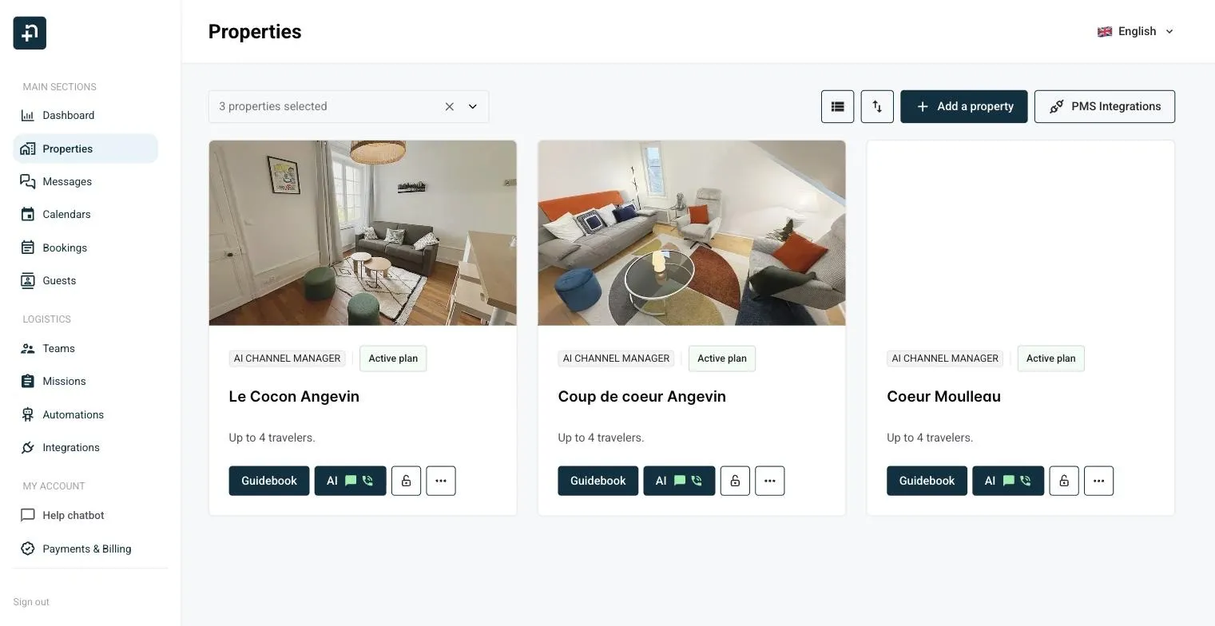Go to Missions page
The height and width of the screenshot is (626, 1215).
point(85,382)
